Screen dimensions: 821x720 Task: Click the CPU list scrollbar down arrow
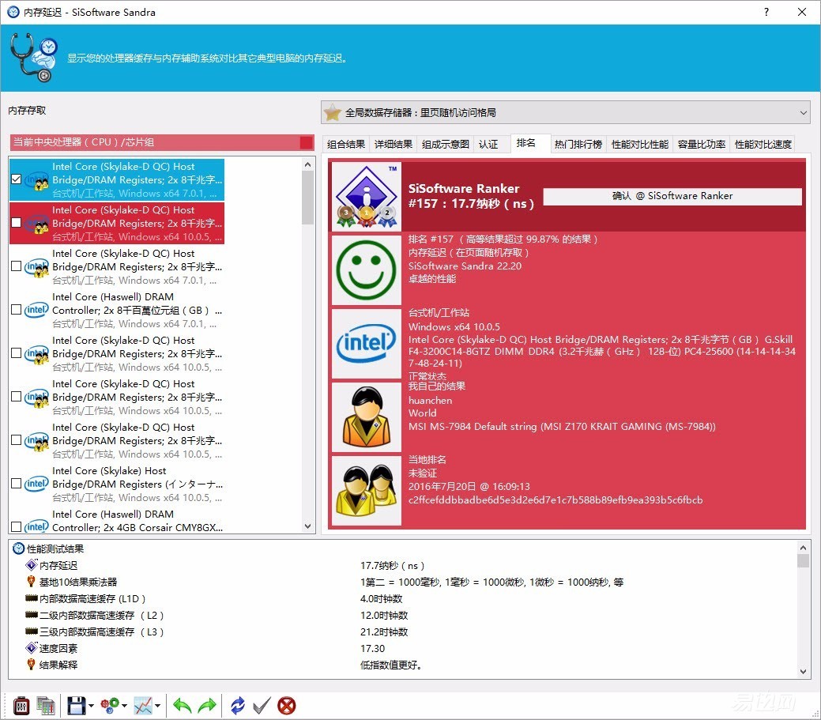[308, 526]
